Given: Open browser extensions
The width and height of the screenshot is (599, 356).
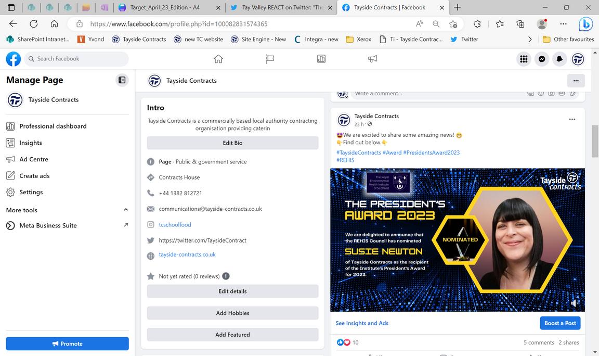Looking at the screenshot, I should pyautogui.click(x=477, y=24).
